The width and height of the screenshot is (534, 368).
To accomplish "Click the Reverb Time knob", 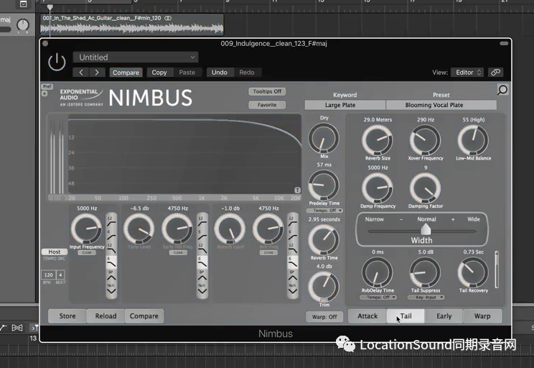I will [324, 240].
